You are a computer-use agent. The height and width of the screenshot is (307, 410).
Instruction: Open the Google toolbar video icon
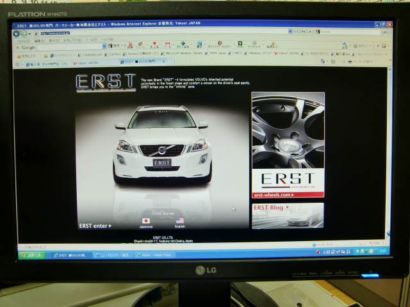tap(130, 45)
